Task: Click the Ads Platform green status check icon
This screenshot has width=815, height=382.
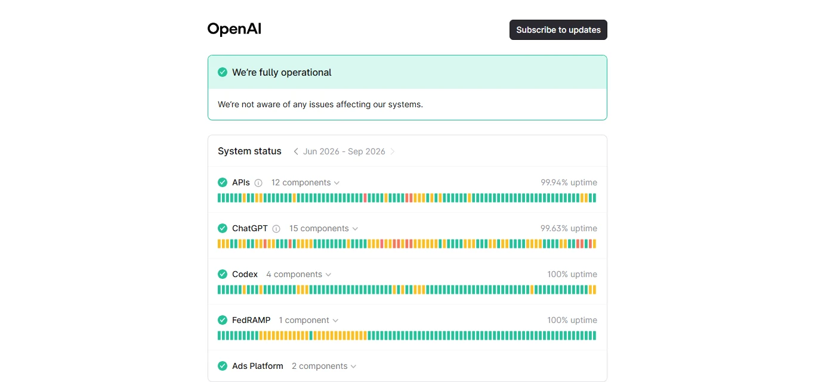Action: click(x=223, y=366)
